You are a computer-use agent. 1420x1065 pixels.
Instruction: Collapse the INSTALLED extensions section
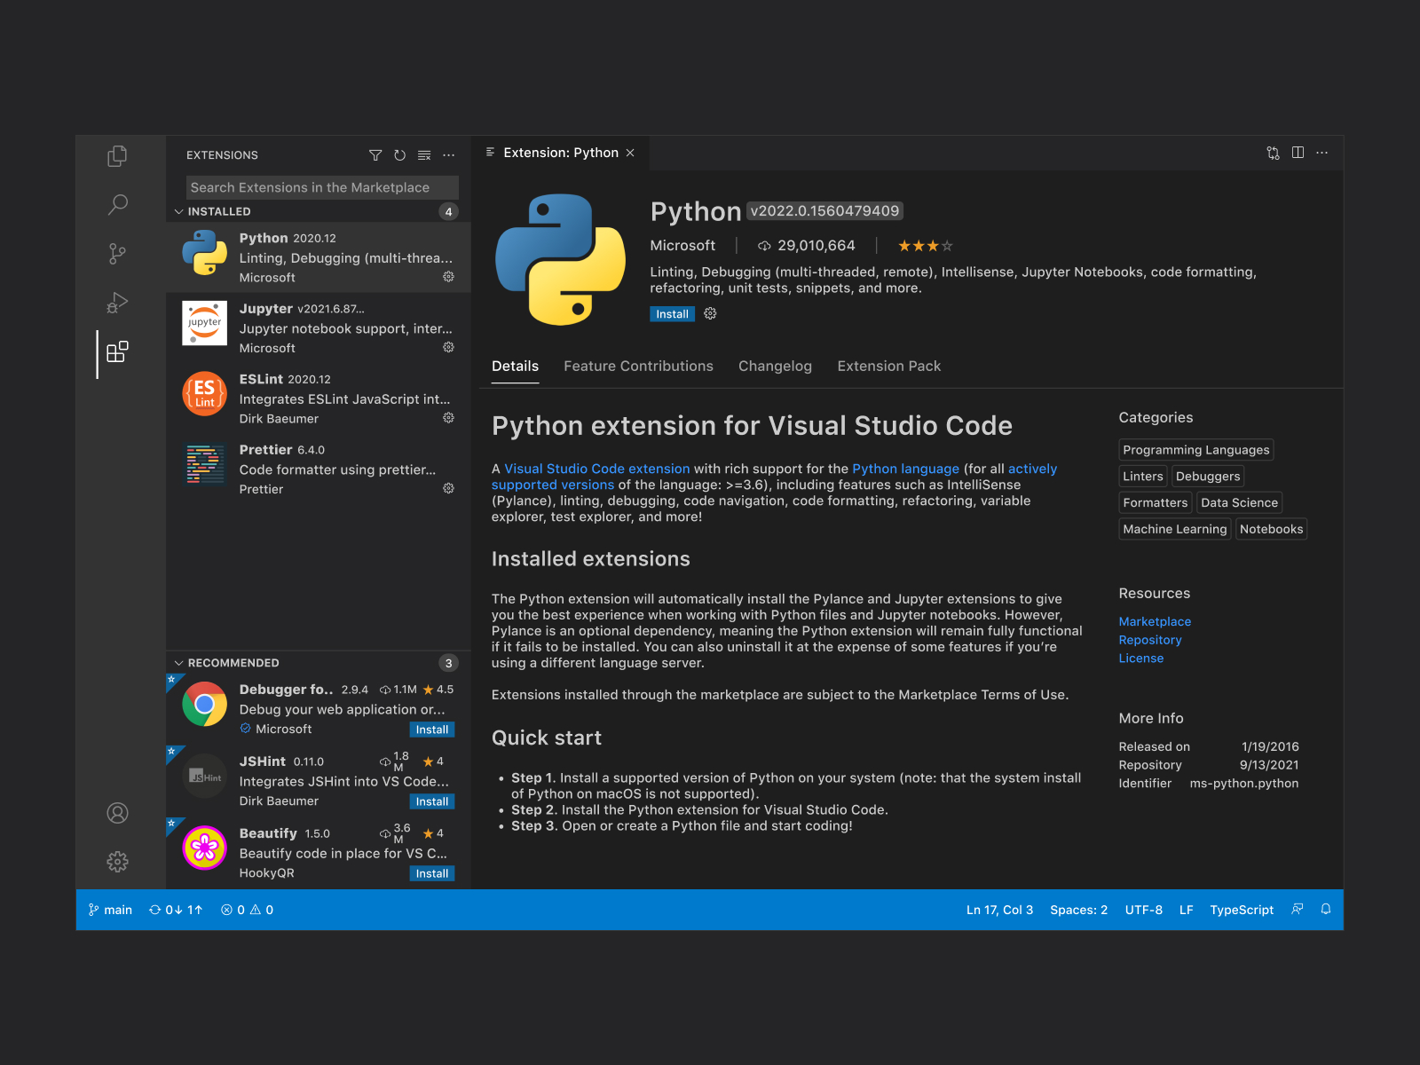180,211
